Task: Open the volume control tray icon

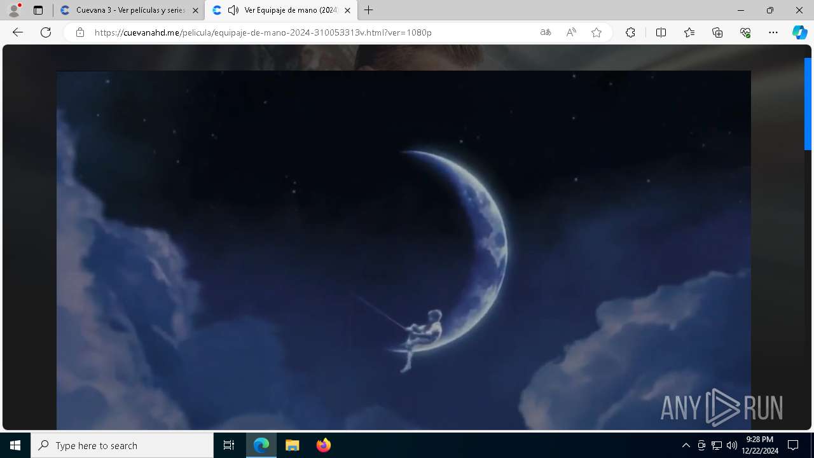Action: (x=732, y=445)
